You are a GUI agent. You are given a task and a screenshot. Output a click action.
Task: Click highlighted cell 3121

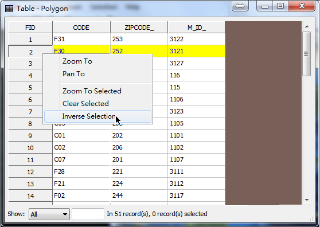[x=197, y=51]
